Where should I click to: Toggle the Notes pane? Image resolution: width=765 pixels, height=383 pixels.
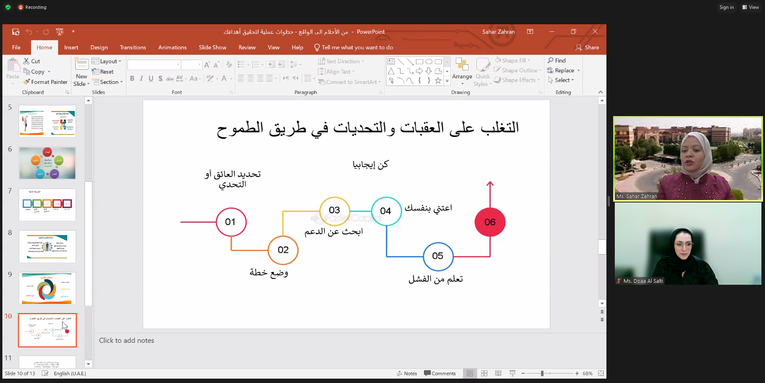[x=407, y=373]
